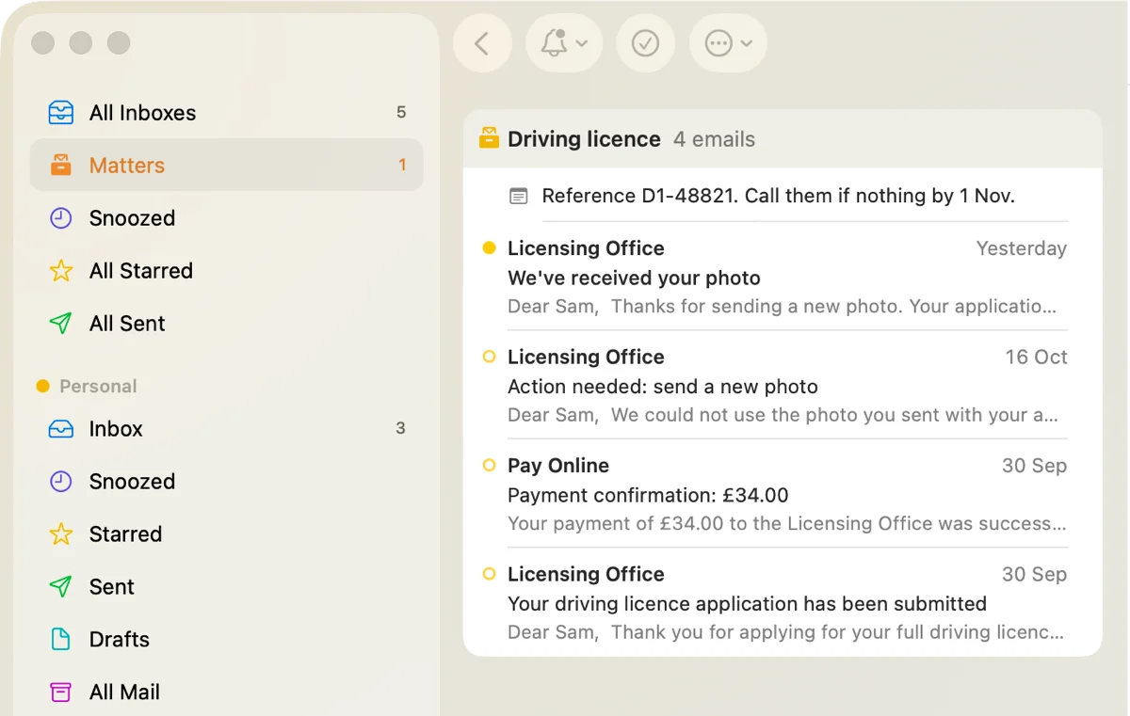Open the note 'Reference D1-48821'

(778, 196)
